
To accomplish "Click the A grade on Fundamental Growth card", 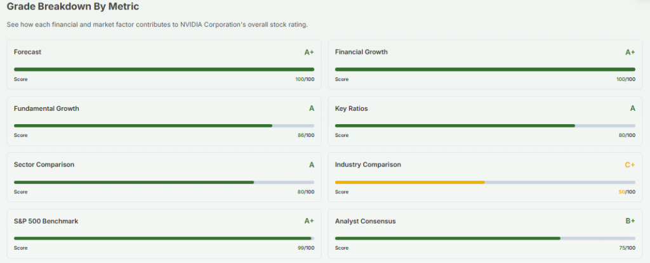I will click(312, 108).
